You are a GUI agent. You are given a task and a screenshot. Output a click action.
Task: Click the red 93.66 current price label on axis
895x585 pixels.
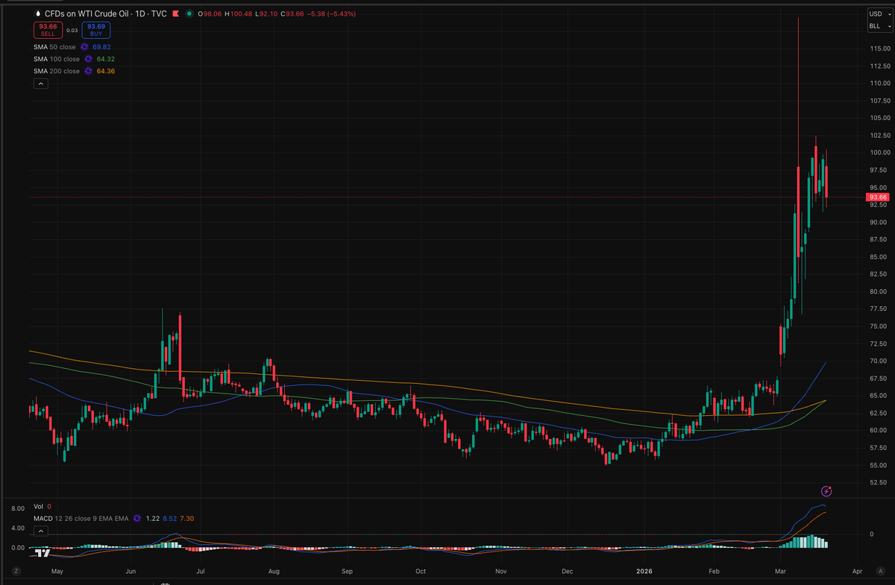pyautogui.click(x=878, y=197)
